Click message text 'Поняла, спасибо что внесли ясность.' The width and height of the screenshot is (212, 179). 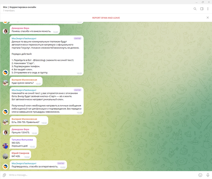click(x=31, y=31)
